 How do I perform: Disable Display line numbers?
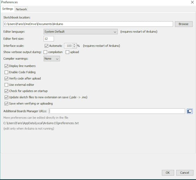[6, 66]
